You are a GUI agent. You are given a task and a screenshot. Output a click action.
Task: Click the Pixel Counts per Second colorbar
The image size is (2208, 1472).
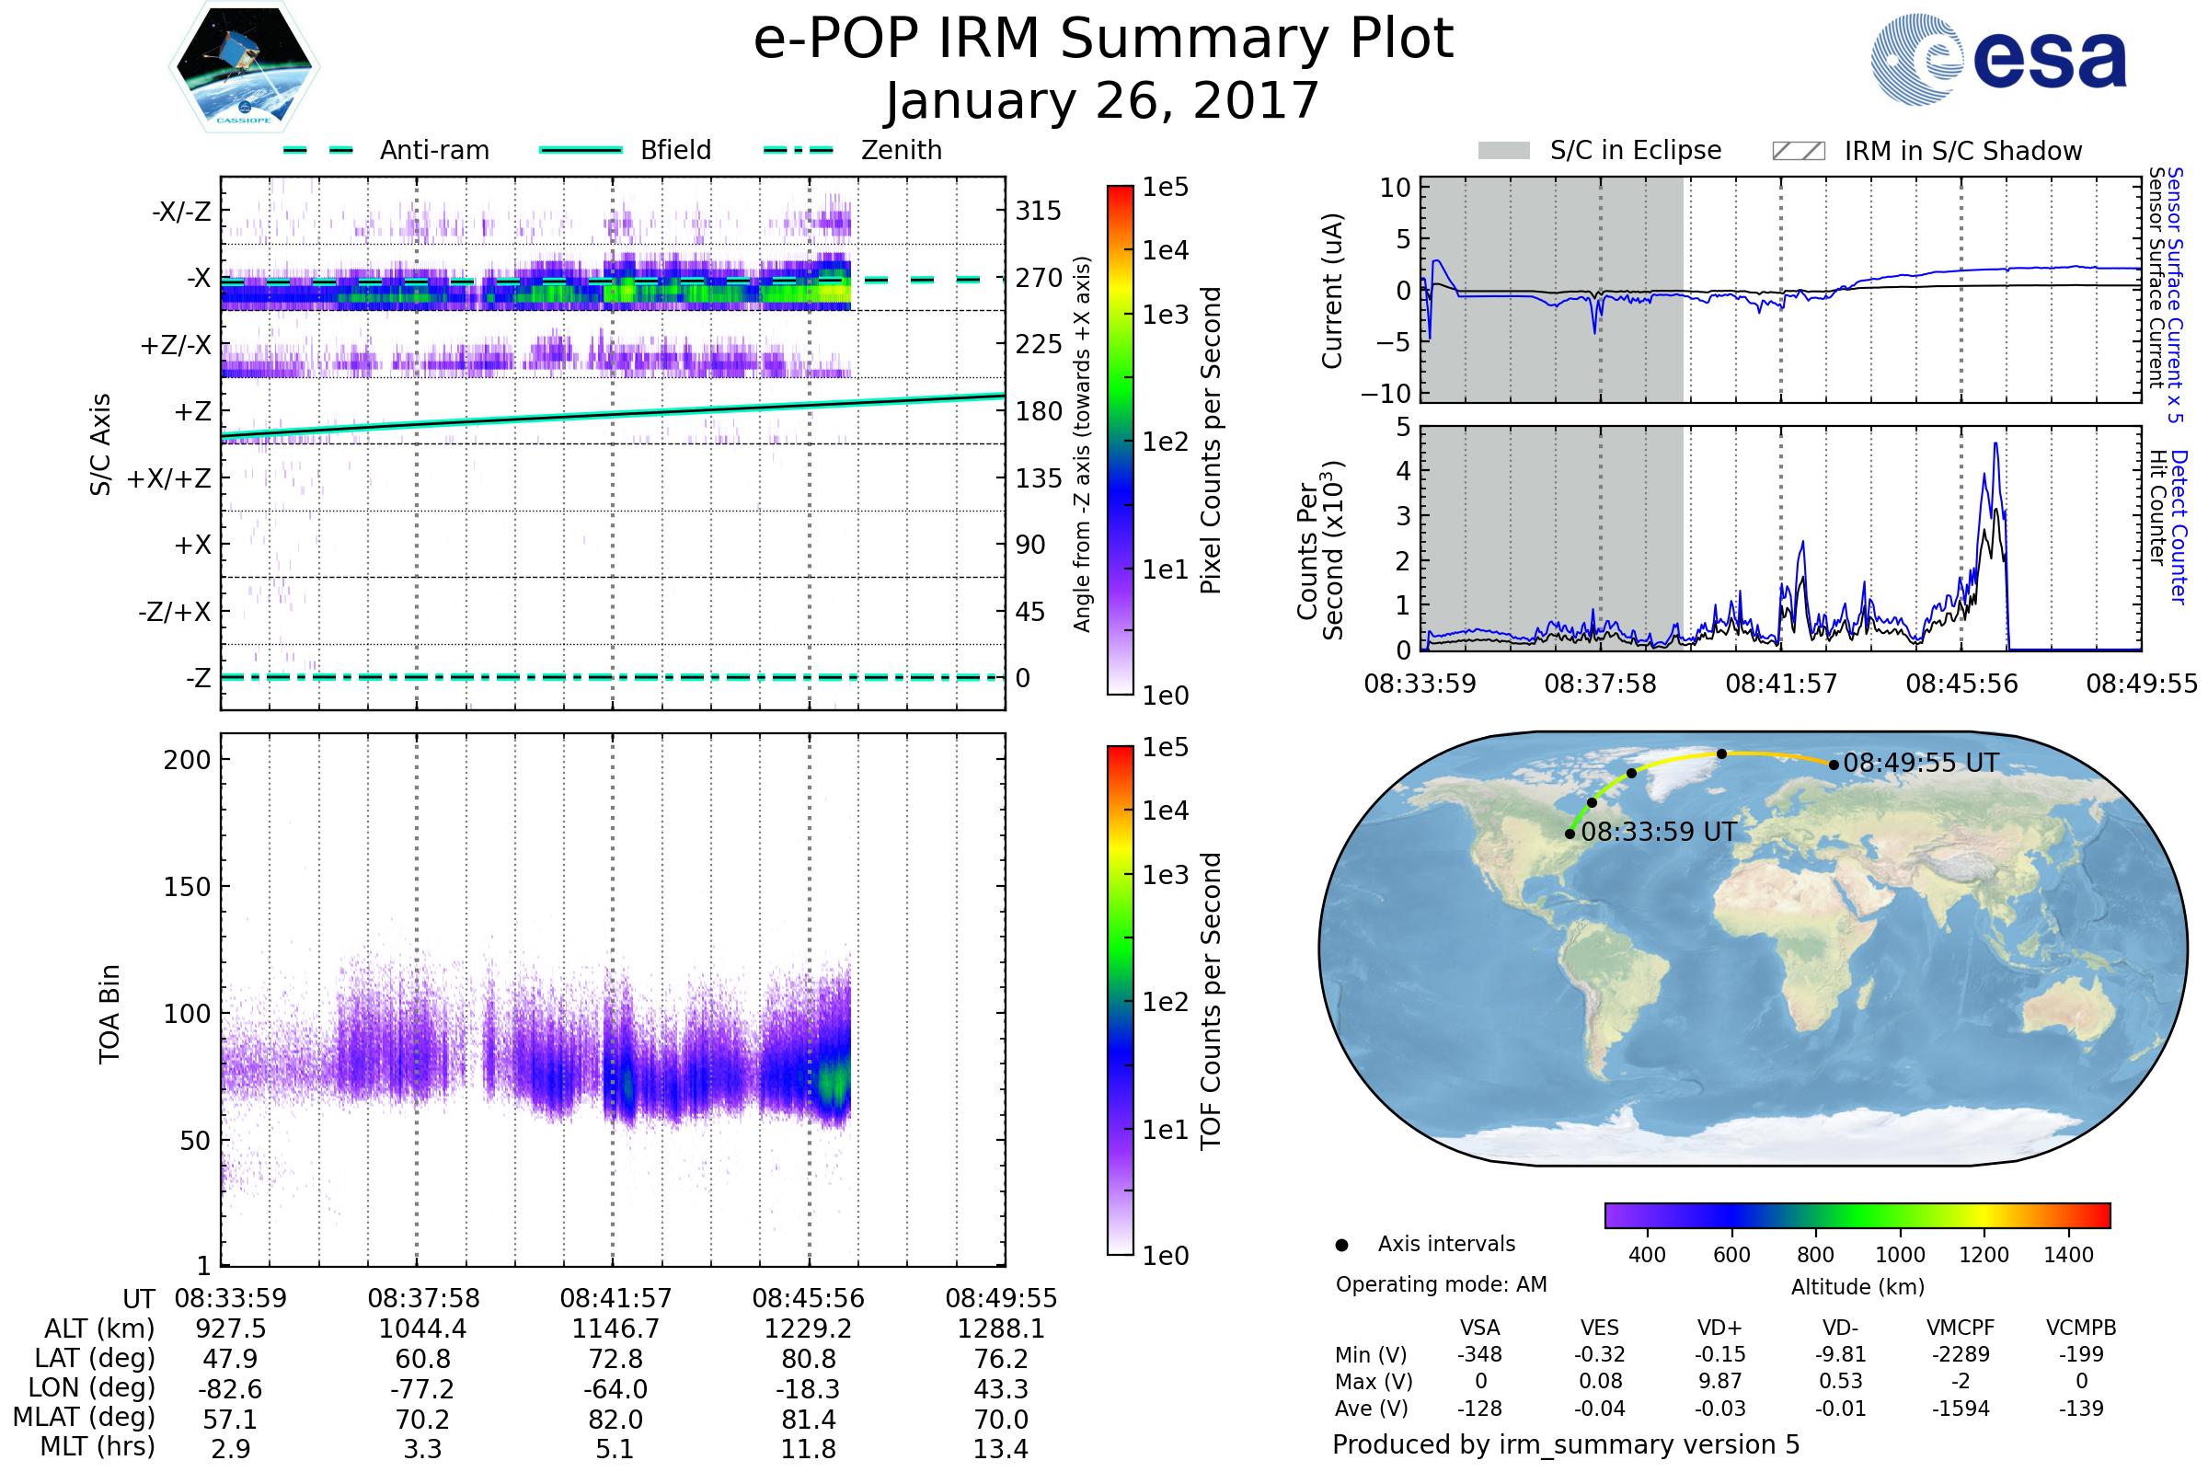click(1120, 440)
